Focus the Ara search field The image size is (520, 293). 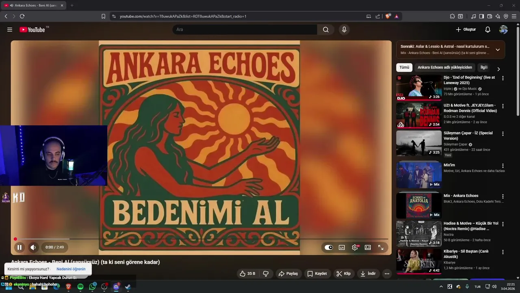coord(245,30)
